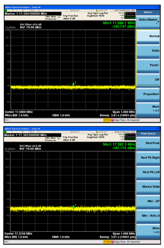Click More 1 of 2 in the Marker menu
Image resolution: width=164 pixels, height=248 pixels.
(148, 109)
